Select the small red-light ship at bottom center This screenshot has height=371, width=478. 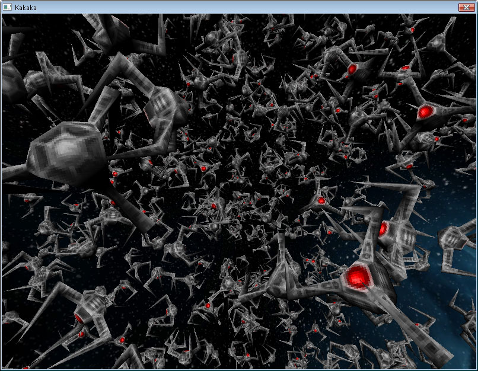208,305
